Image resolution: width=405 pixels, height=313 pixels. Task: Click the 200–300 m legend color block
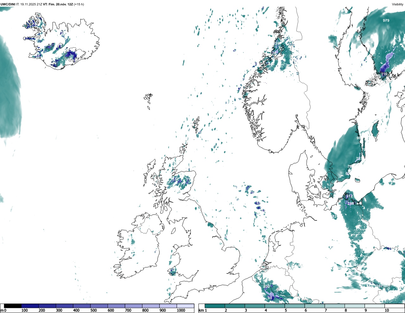(47, 306)
